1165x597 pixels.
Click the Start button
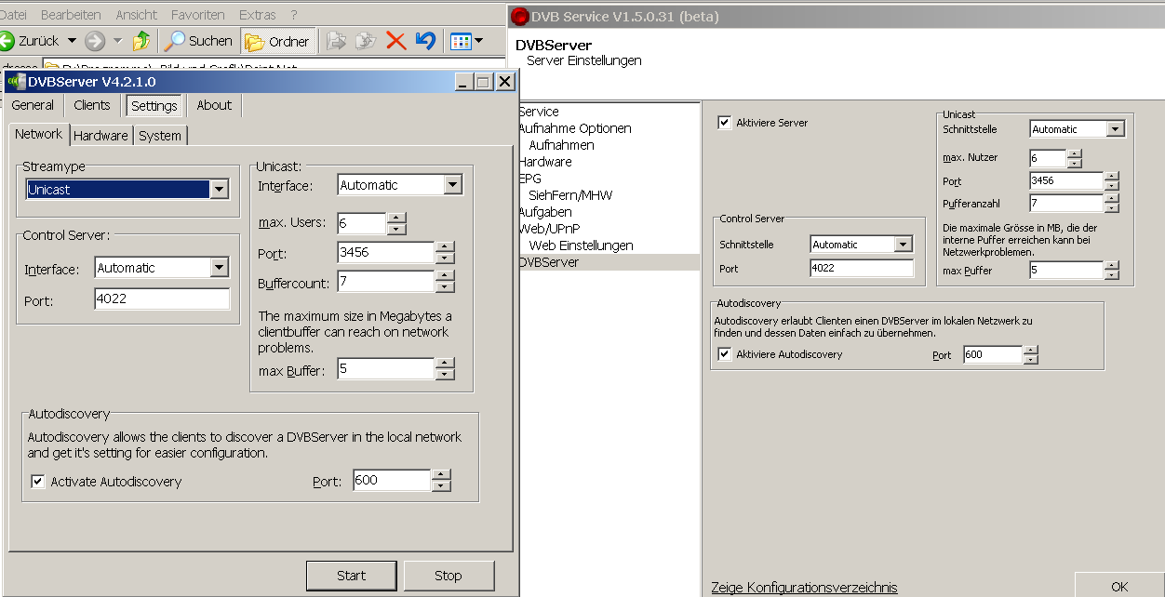click(351, 576)
